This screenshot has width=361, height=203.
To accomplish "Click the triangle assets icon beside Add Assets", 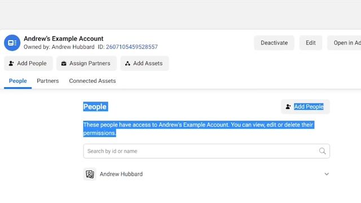I will [127, 63].
